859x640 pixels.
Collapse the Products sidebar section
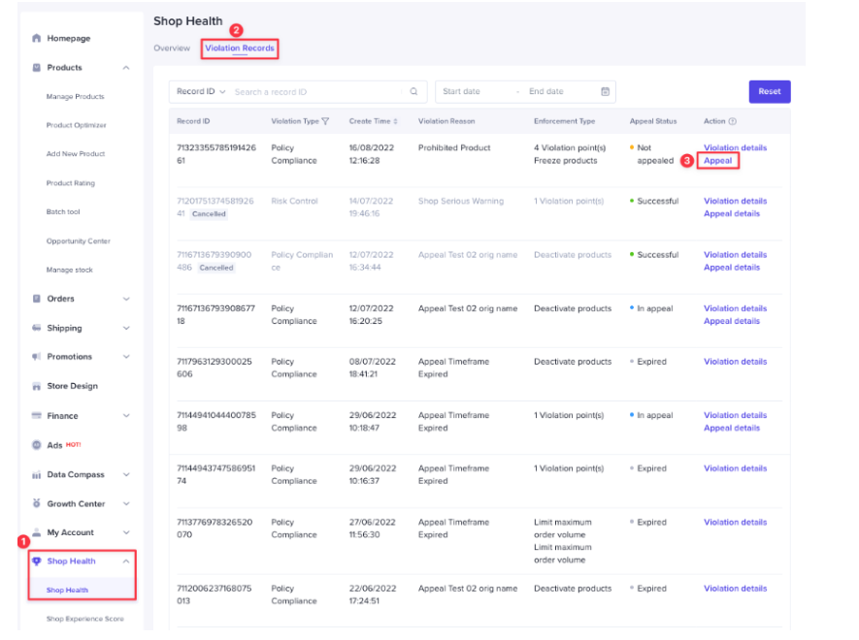126,68
